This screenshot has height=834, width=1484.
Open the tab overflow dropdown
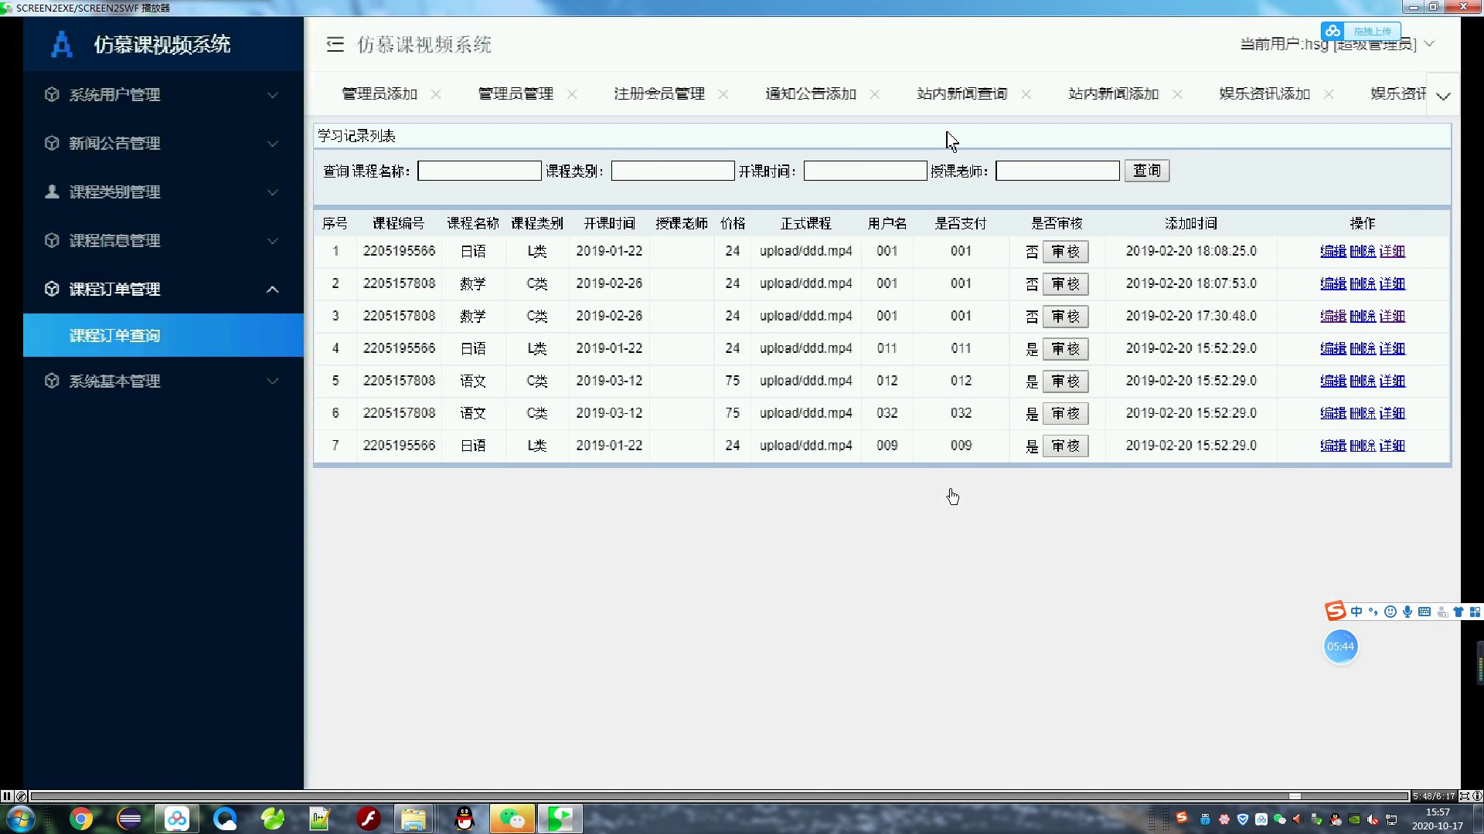1443,97
